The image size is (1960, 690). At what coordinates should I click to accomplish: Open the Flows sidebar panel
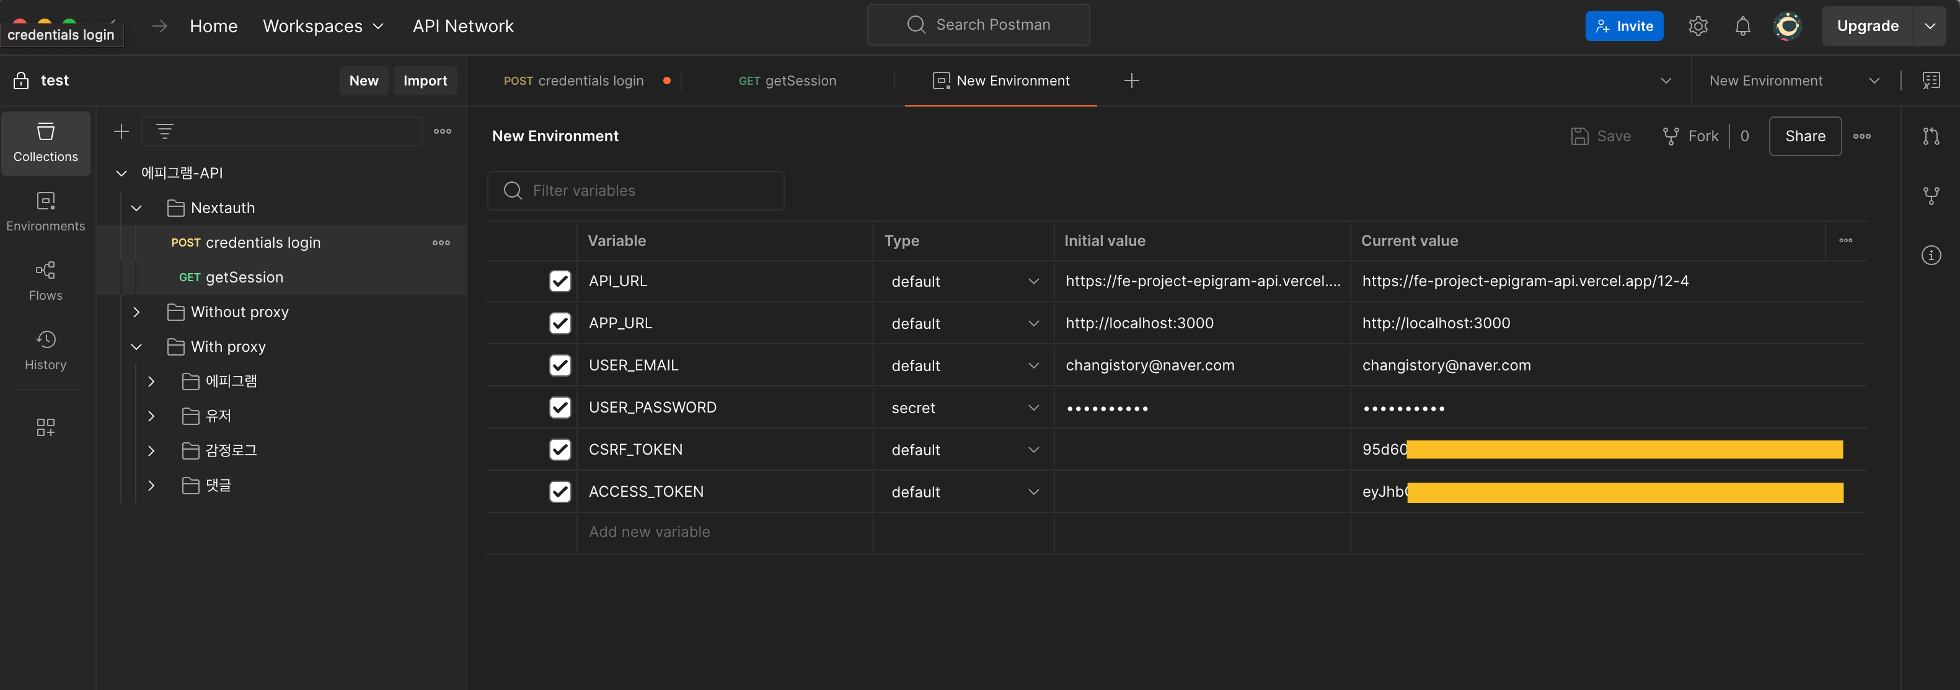point(46,281)
